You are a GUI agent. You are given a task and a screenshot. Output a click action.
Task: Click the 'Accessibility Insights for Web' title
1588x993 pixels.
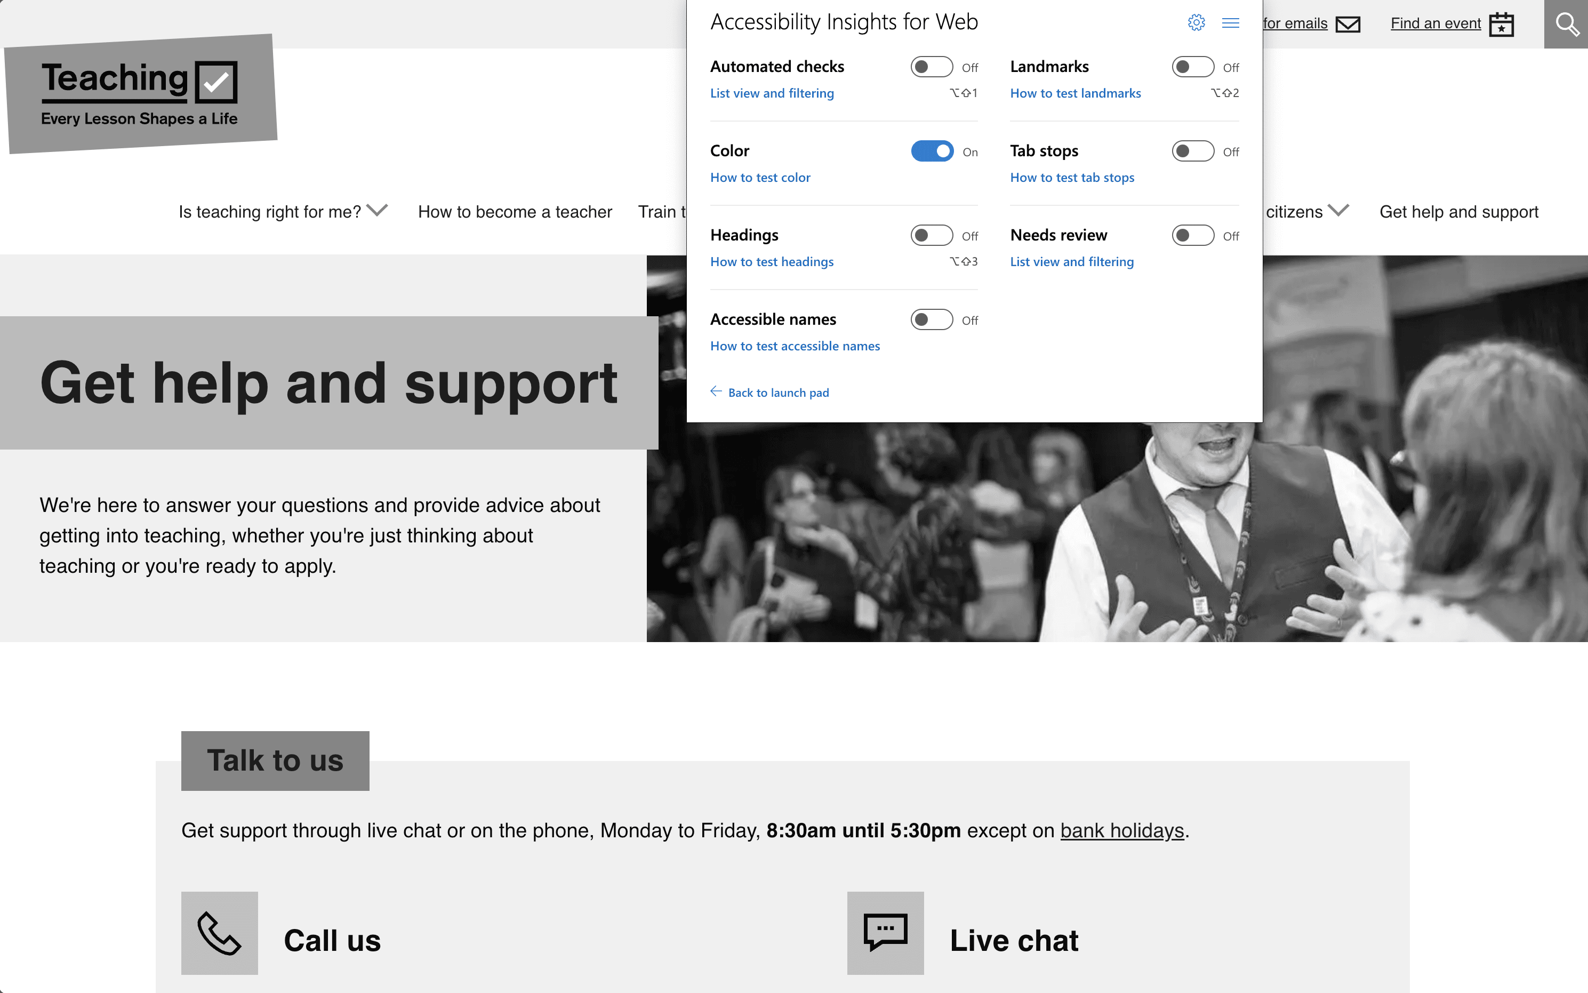[x=844, y=22]
